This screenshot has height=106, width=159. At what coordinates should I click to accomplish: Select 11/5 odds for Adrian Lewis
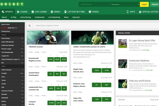pos(107,99)
